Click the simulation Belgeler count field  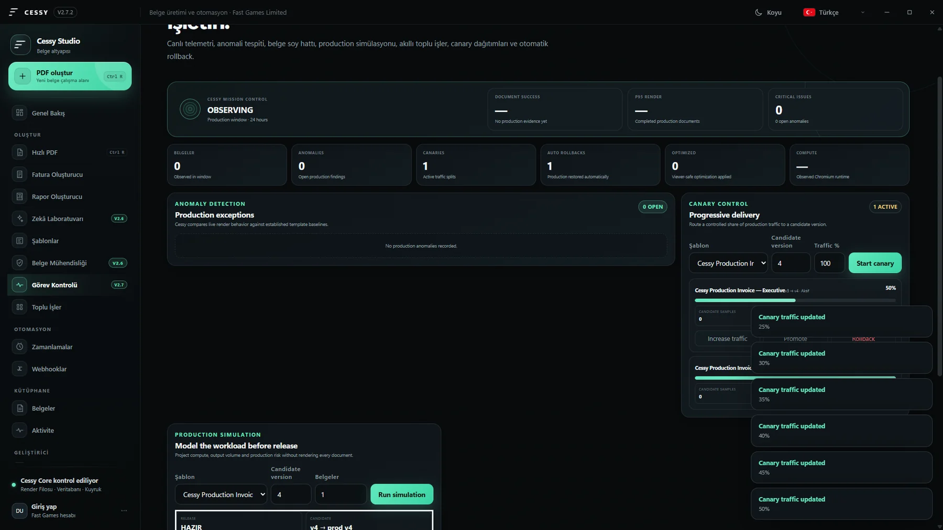tap(341, 494)
